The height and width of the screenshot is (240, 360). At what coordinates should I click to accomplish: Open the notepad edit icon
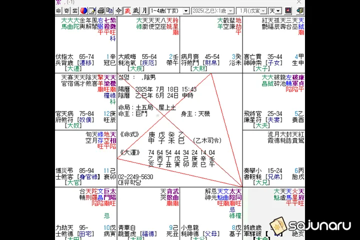tap(92, 10)
